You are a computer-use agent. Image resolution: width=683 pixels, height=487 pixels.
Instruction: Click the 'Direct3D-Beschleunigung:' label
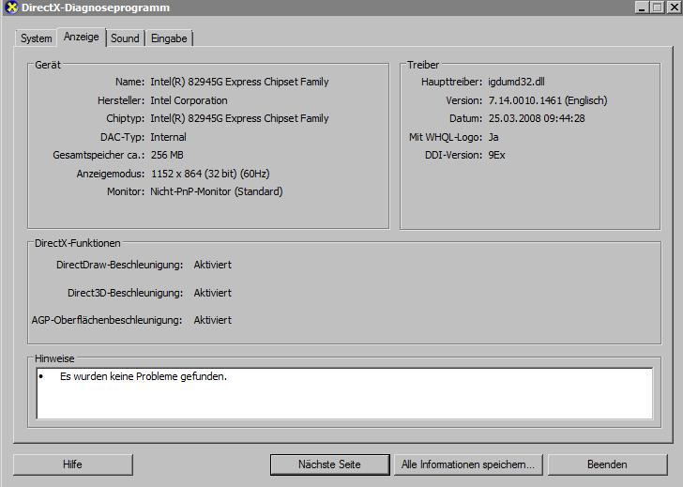[x=126, y=293]
